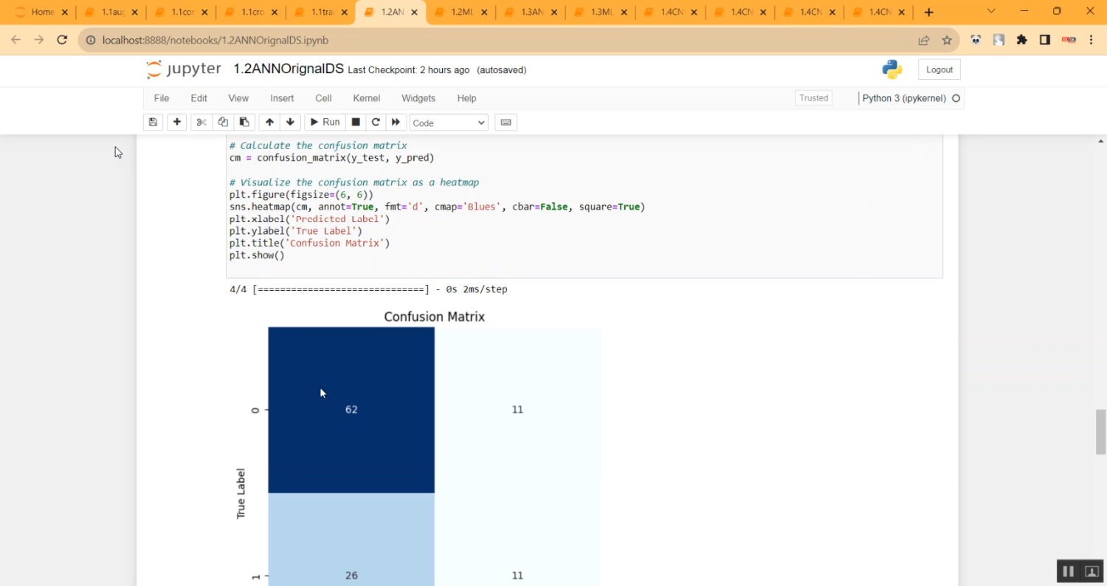Toggle the browser side panel
The image size is (1107, 586).
(x=1044, y=40)
